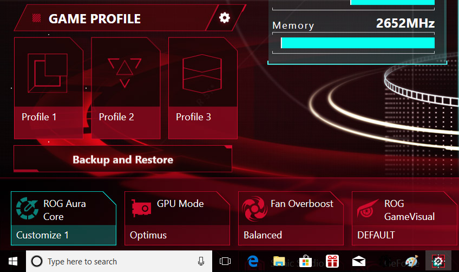Click the Fan Overboost title text
This screenshot has width=459, height=272.
point(302,204)
